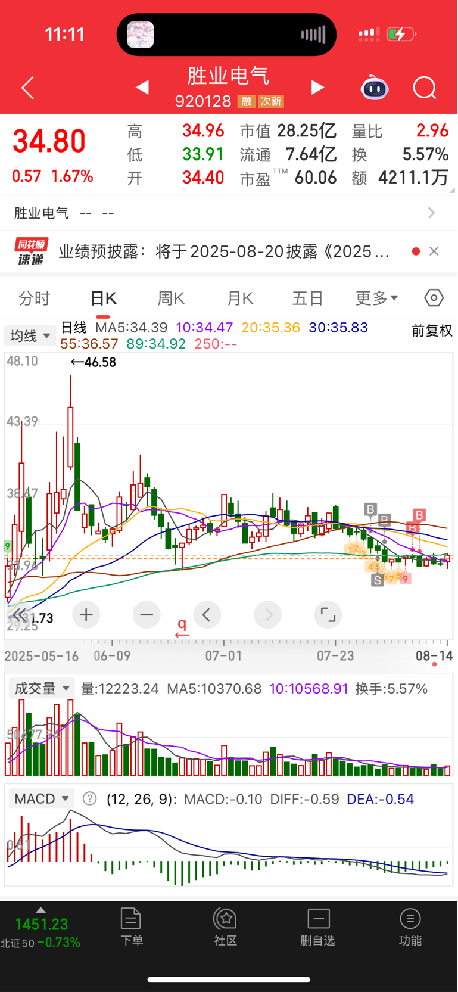Screen dimensions: 458x992
Task: Switch to the 分时 tab
Action: [x=35, y=298]
